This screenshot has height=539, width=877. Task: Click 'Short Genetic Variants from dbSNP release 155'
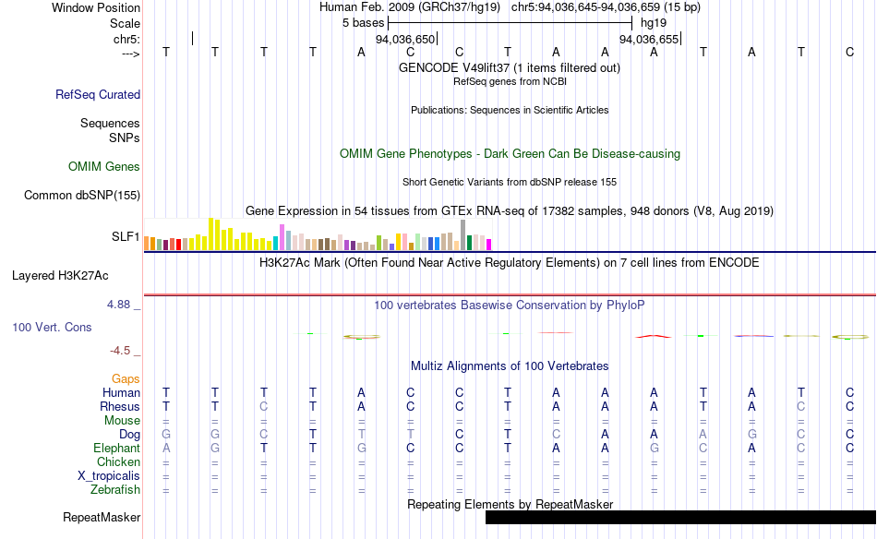pos(510,182)
